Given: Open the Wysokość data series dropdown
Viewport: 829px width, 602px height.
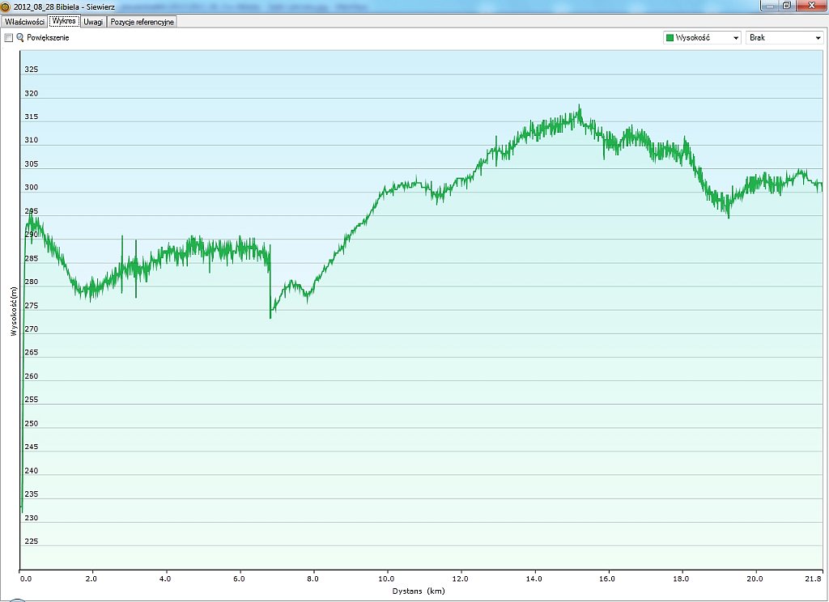Looking at the screenshot, I should click(x=701, y=38).
